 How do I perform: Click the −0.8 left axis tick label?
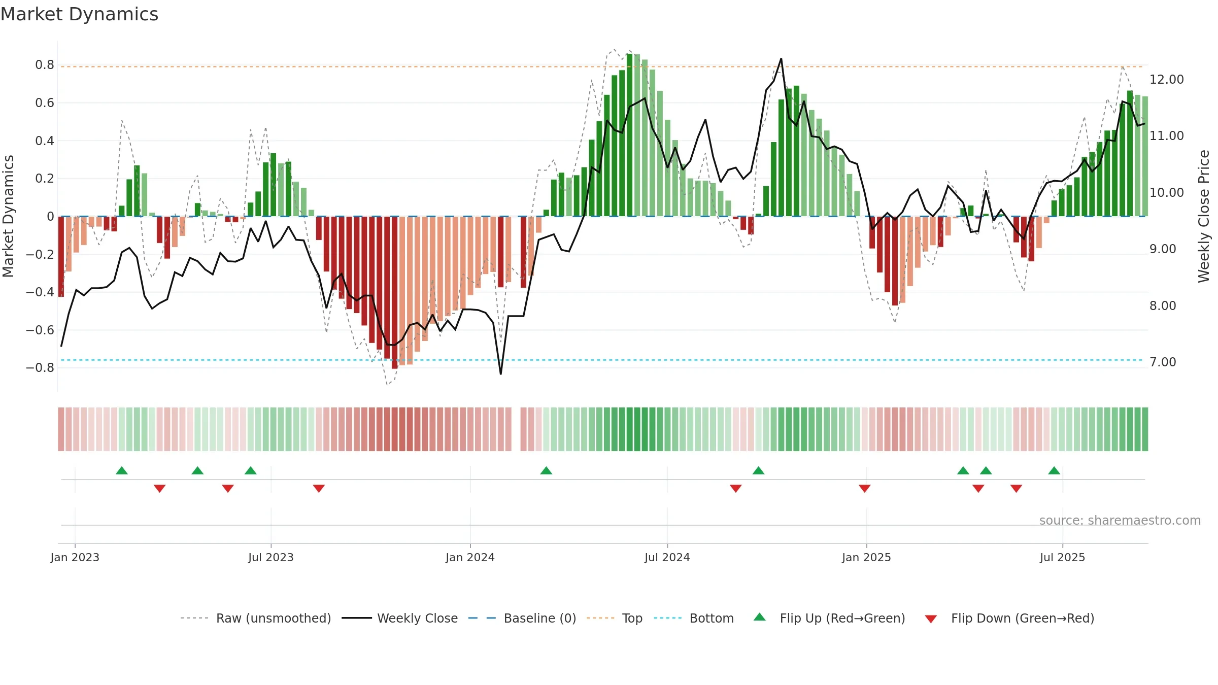point(40,368)
